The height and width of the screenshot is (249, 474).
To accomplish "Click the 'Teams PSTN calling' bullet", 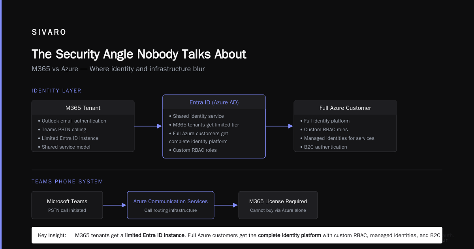I will coord(62,130).
